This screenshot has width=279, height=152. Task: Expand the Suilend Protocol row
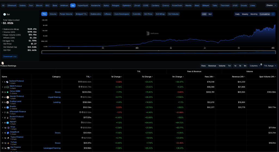click(2, 82)
